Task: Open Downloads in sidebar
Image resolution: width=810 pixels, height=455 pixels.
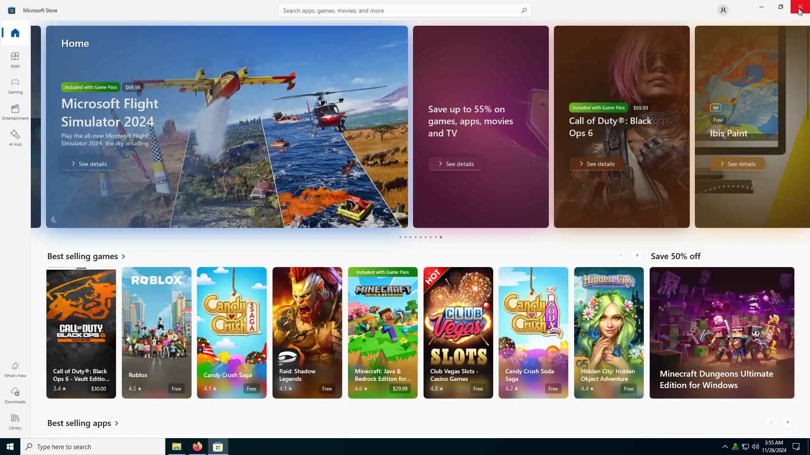Action: click(15, 395)
